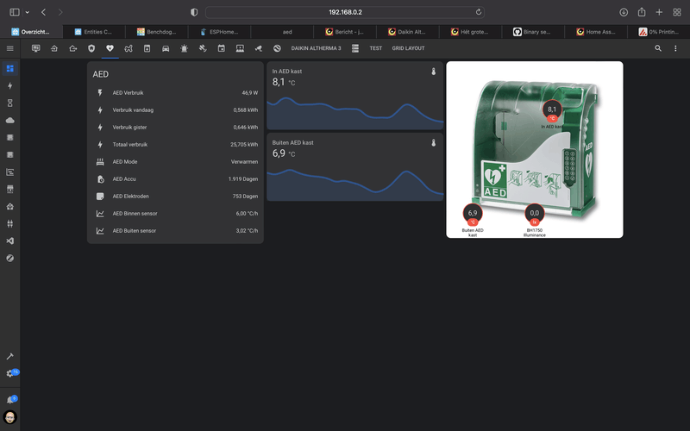
Task: Switch to the Binary se browser tab
Action: click(x=533, y=32)
